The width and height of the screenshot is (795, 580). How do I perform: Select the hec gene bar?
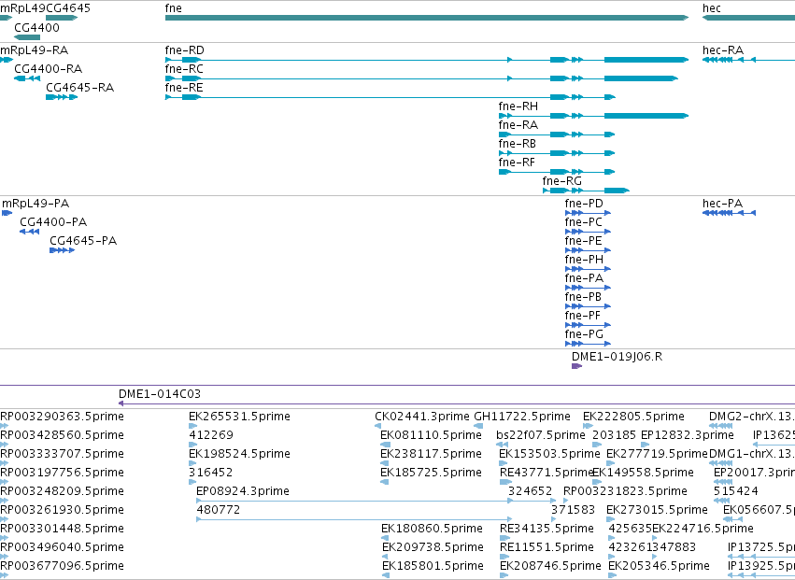click(x=748, y=18)
